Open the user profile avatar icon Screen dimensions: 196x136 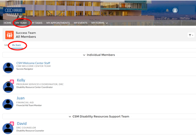point(175,10)
